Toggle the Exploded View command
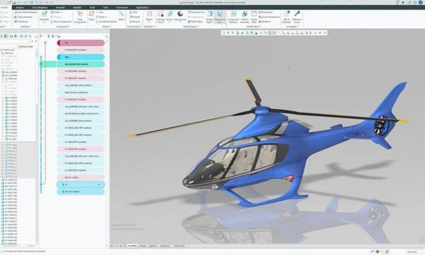Viewport: 425px width, 255px height. 196,12
